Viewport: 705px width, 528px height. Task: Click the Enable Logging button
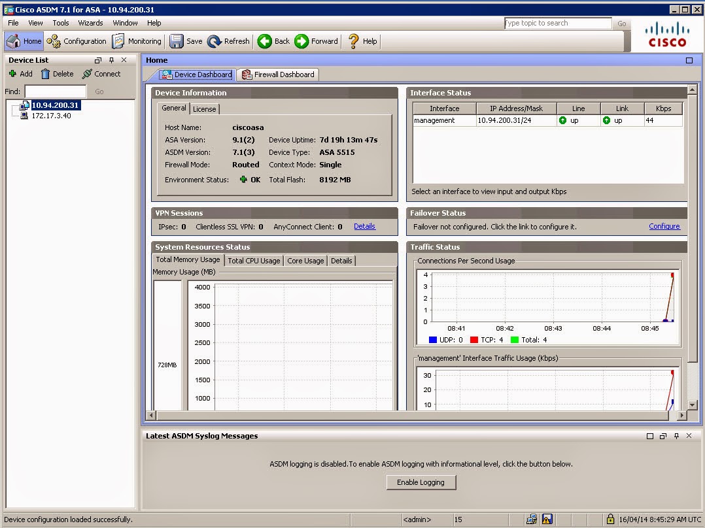pyautogui.click(x=421, y=482)
